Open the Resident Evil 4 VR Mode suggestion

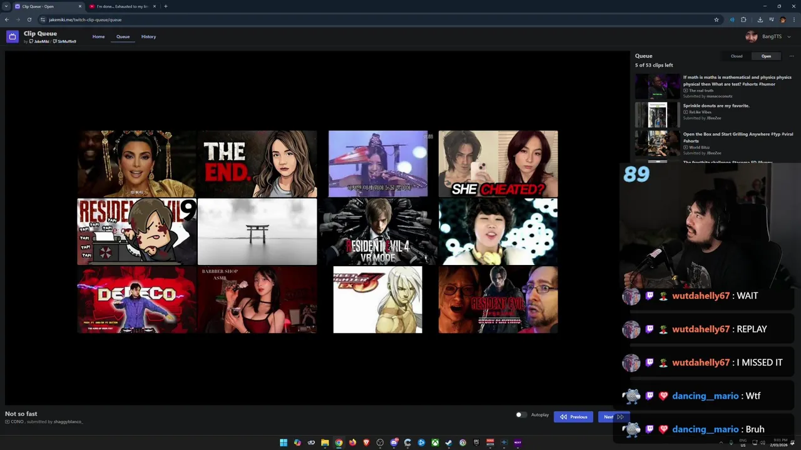click(x=378, y=232)
